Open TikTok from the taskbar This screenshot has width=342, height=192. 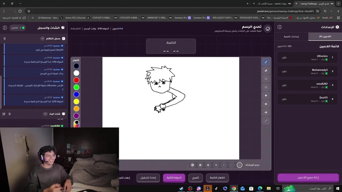(216, 189)
